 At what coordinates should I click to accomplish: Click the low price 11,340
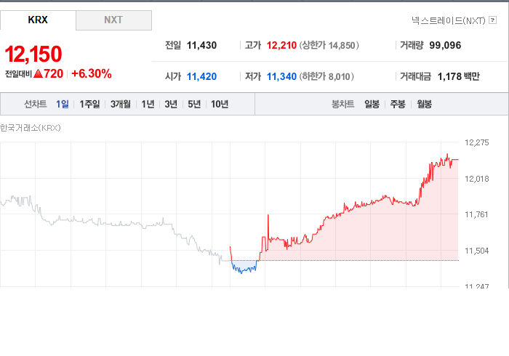281,76
